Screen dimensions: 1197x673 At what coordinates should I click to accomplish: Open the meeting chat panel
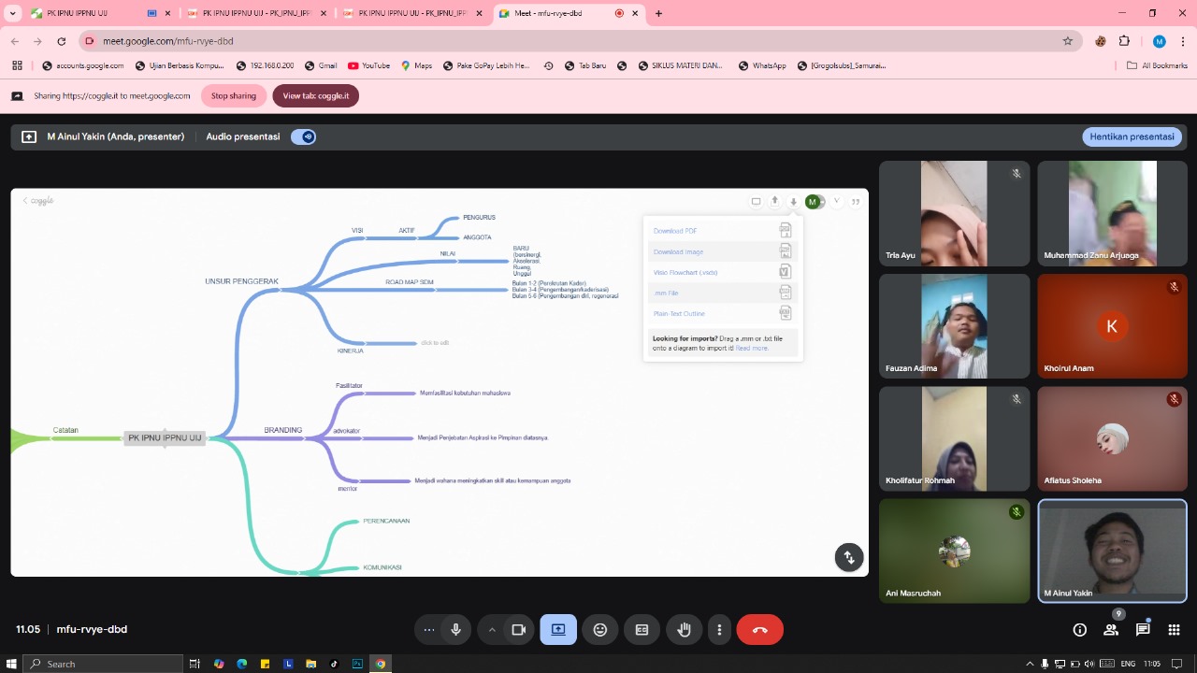point(1143,630)
